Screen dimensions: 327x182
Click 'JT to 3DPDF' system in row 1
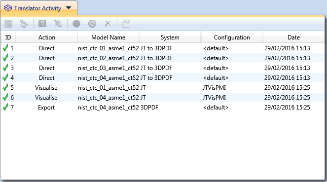[x=156, y=48]
